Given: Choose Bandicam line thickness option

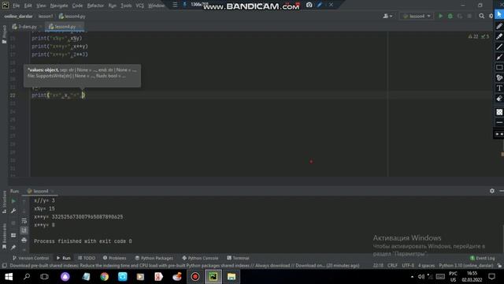Looking at the screenshot, I should (x=499, y=122).
